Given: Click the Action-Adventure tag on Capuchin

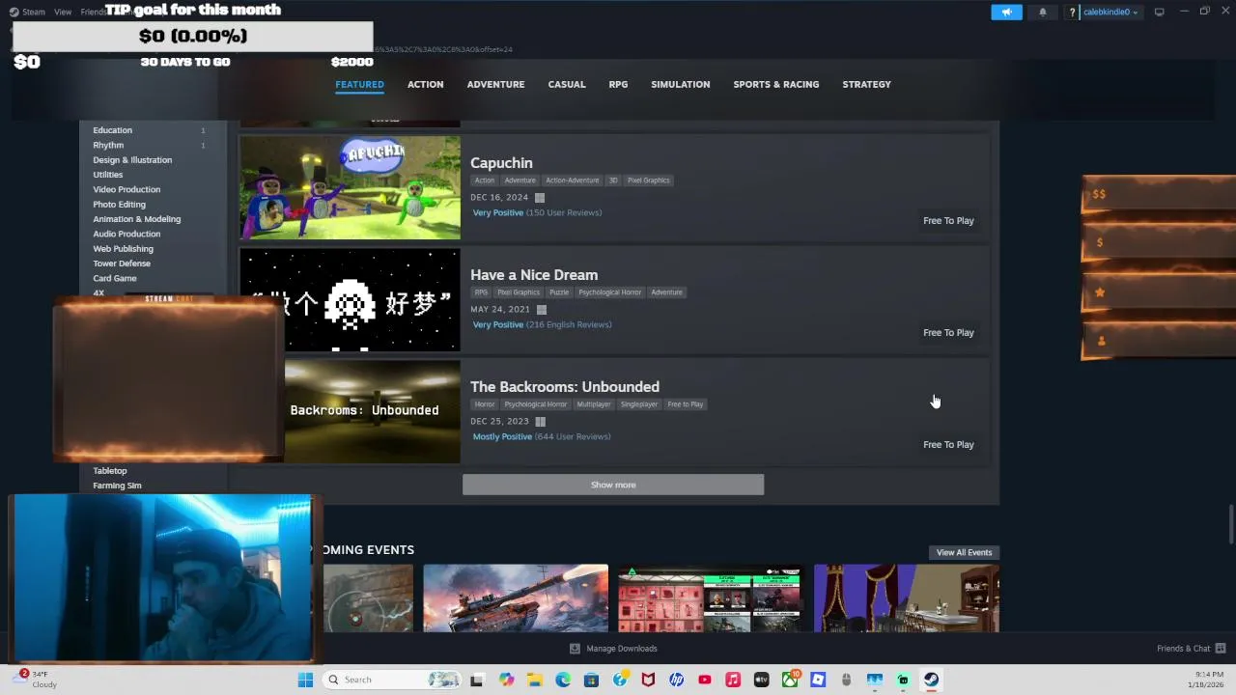Looking at the screenshot, I should click(573, 181).
